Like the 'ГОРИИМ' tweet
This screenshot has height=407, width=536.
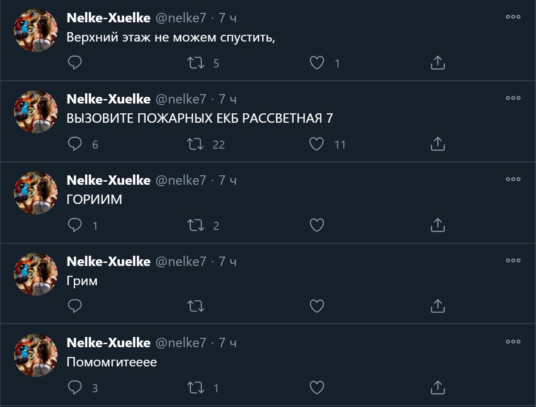[x=317, y=225]
